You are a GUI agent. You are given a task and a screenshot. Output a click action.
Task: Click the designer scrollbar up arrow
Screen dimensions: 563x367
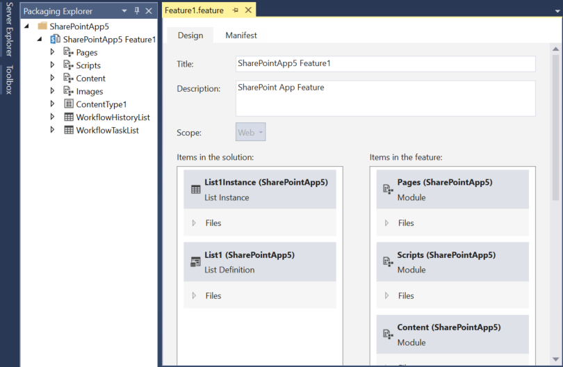click(x=556, y=49)
